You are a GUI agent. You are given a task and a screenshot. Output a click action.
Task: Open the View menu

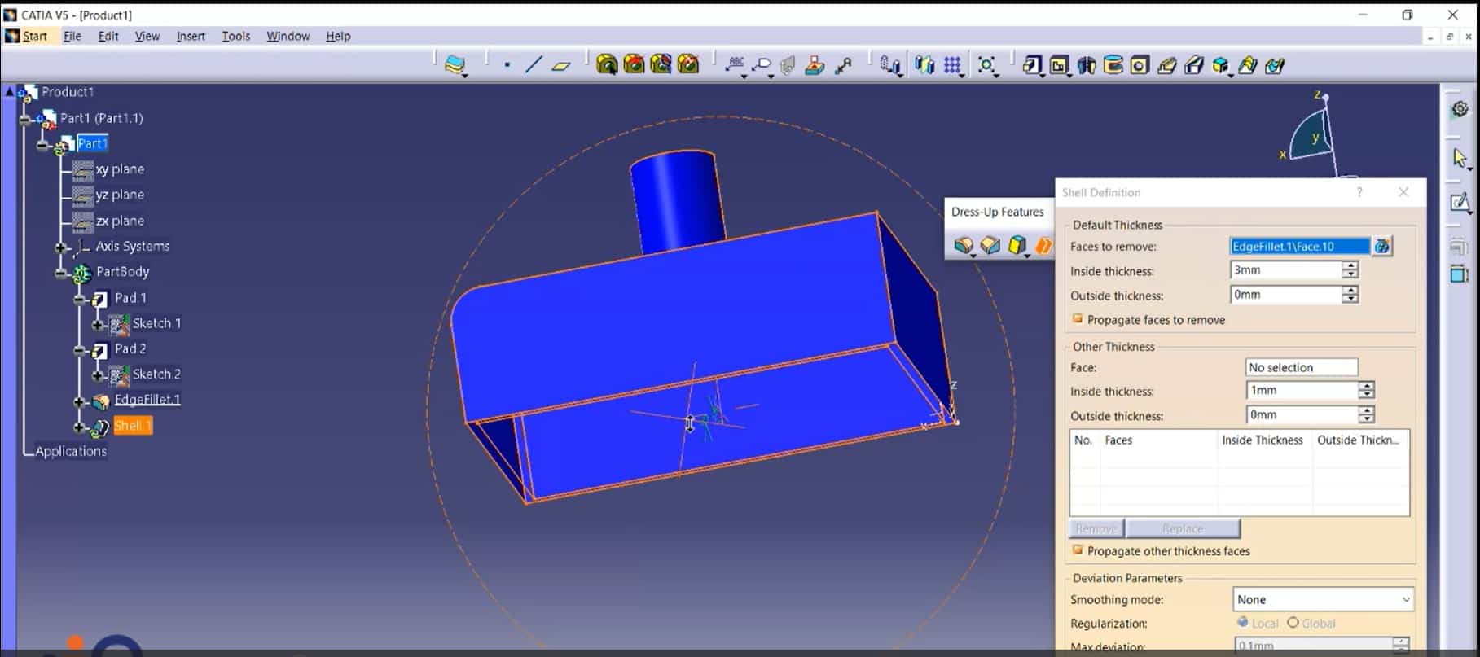(147, 36)
